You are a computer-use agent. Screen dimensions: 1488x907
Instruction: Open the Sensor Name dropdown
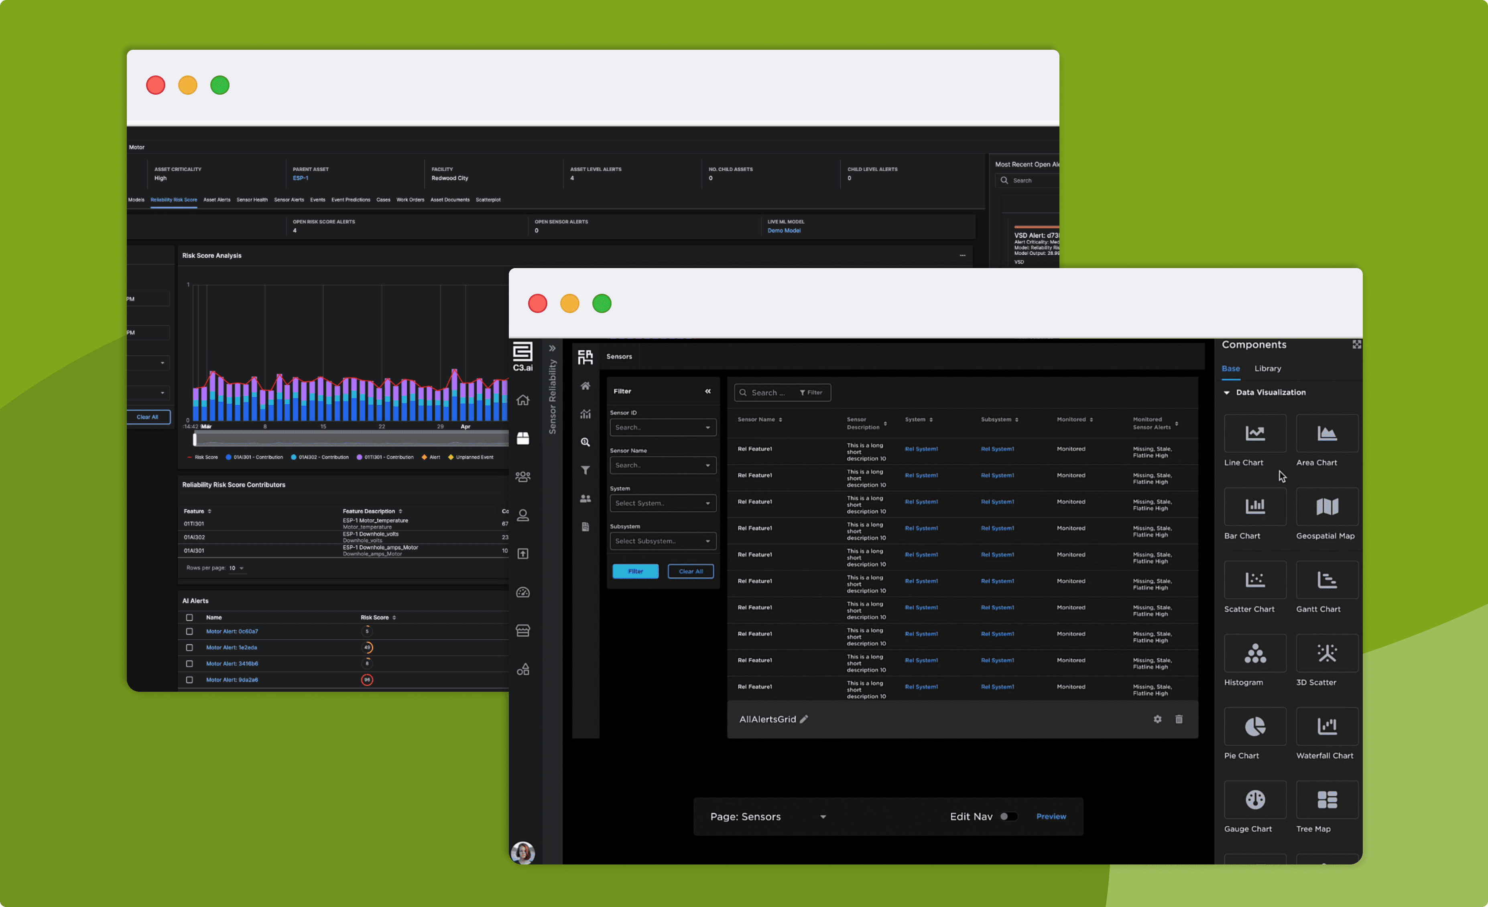(663, 466)
